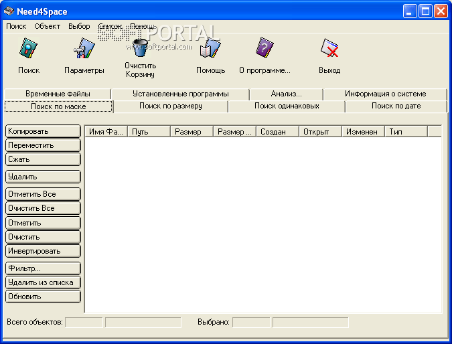Click the Очистить button
Viewport: 452px width, 344px height.
[x=43, y=237]
